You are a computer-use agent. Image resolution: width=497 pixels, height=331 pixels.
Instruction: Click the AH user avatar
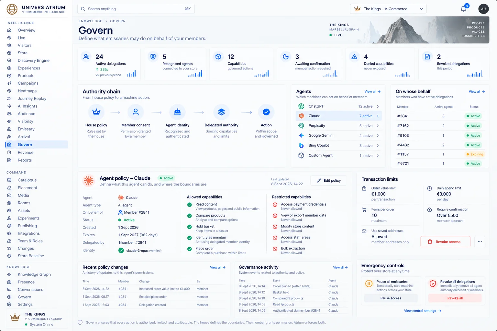coord(483,9)
